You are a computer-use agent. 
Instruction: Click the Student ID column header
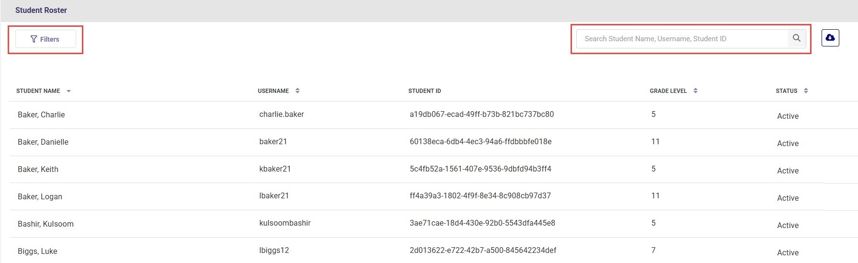pos(424,91)
